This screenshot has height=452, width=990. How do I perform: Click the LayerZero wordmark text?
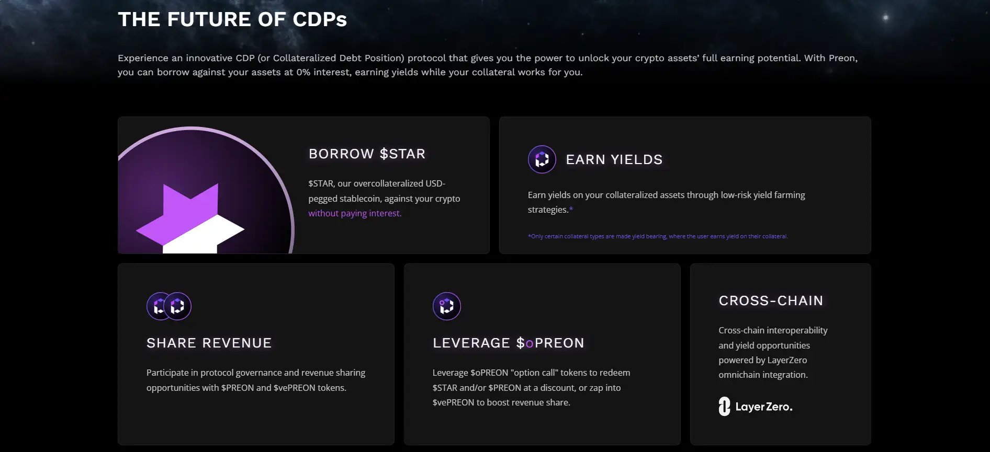coord(763,407)
